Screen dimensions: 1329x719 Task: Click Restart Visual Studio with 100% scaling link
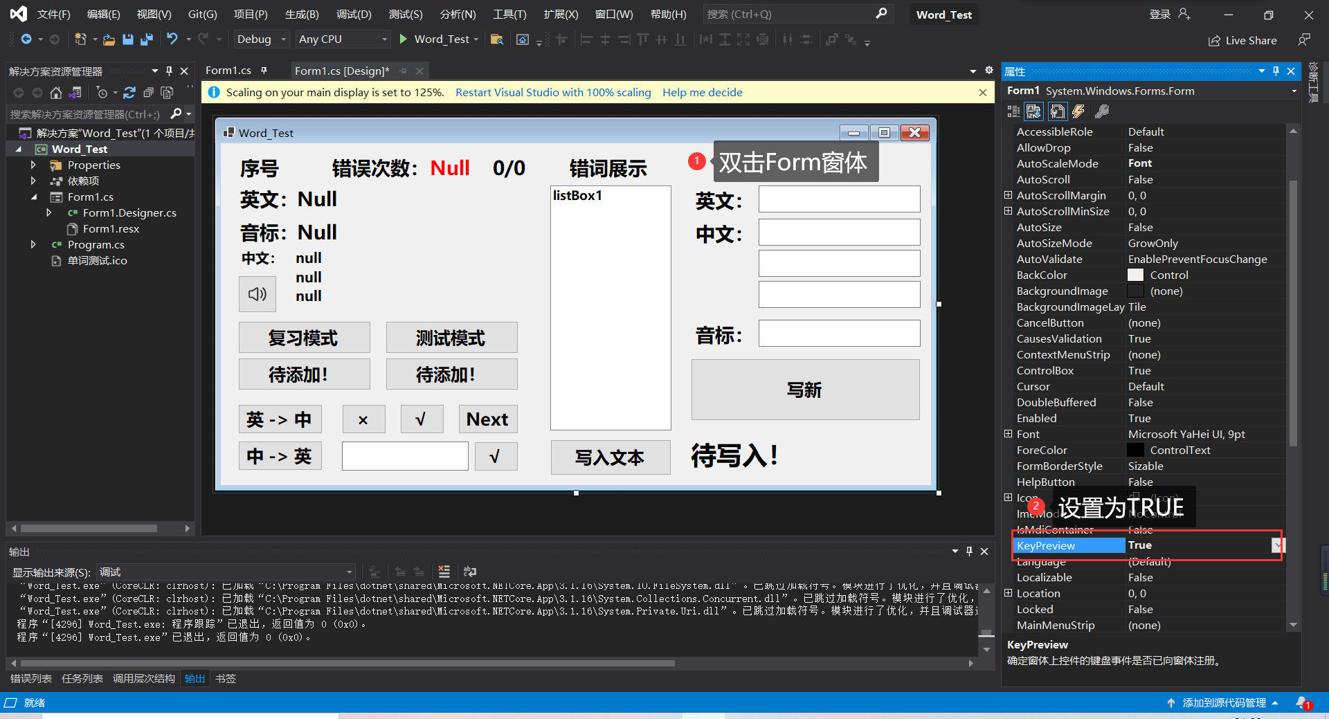[552, 92]
